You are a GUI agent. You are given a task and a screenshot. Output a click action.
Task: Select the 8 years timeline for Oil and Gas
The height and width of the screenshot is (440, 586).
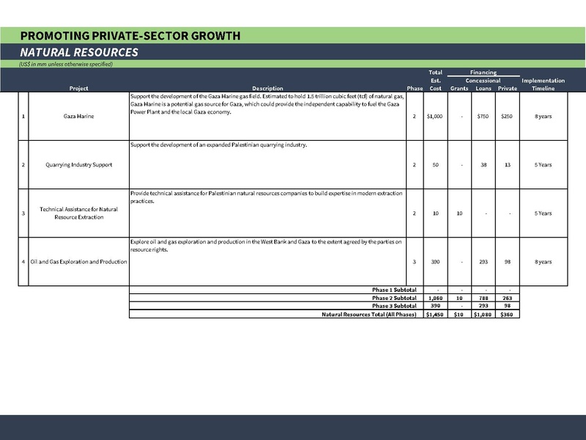click(x=543, y=262)
